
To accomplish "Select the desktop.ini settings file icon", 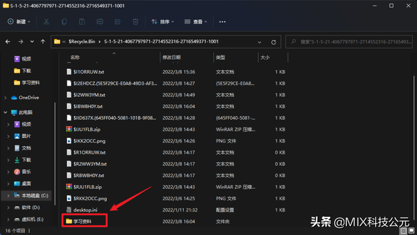I will pos(69,210).
